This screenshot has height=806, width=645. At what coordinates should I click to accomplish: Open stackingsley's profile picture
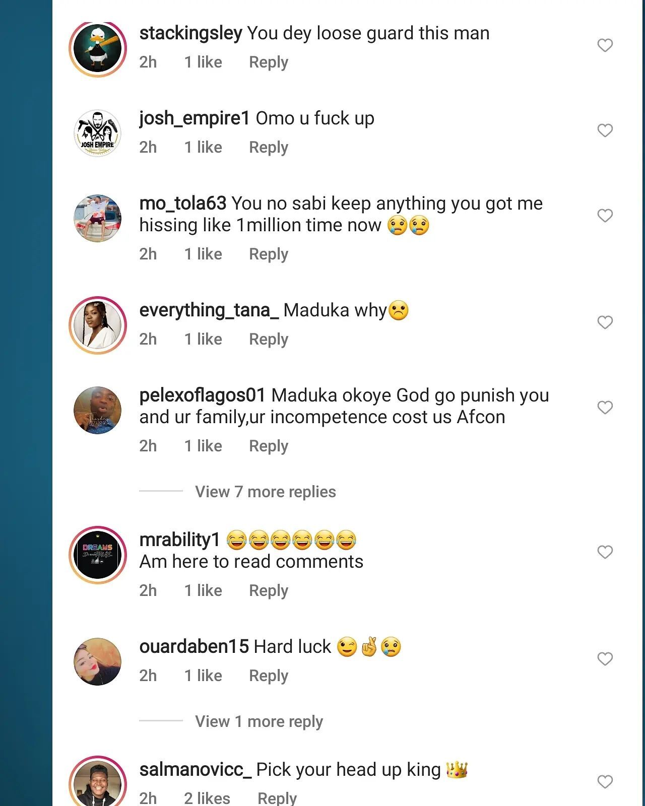click(x=98, y=49)
